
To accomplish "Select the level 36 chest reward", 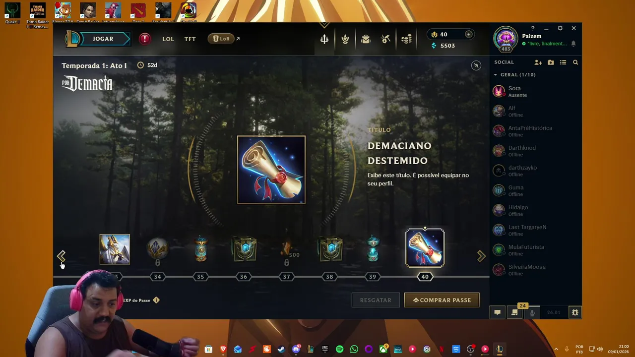I will click(x=244, y=249).
